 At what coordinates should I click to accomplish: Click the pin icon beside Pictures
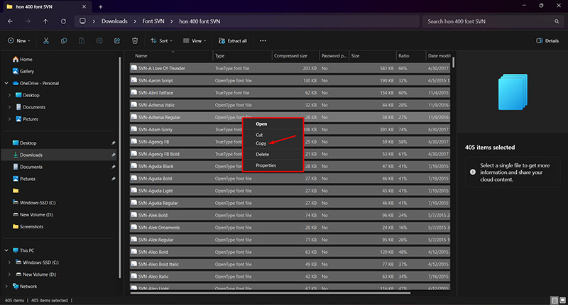(x=114, y=179)
